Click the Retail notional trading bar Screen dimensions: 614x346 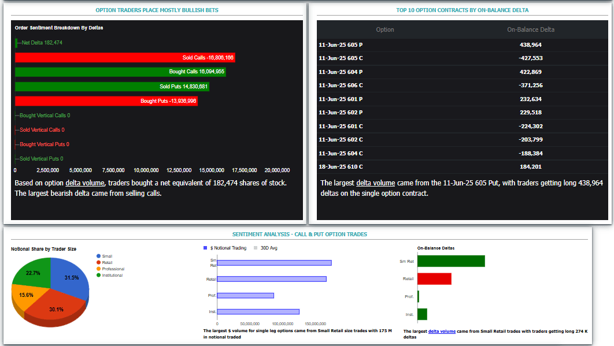(272, 279)
